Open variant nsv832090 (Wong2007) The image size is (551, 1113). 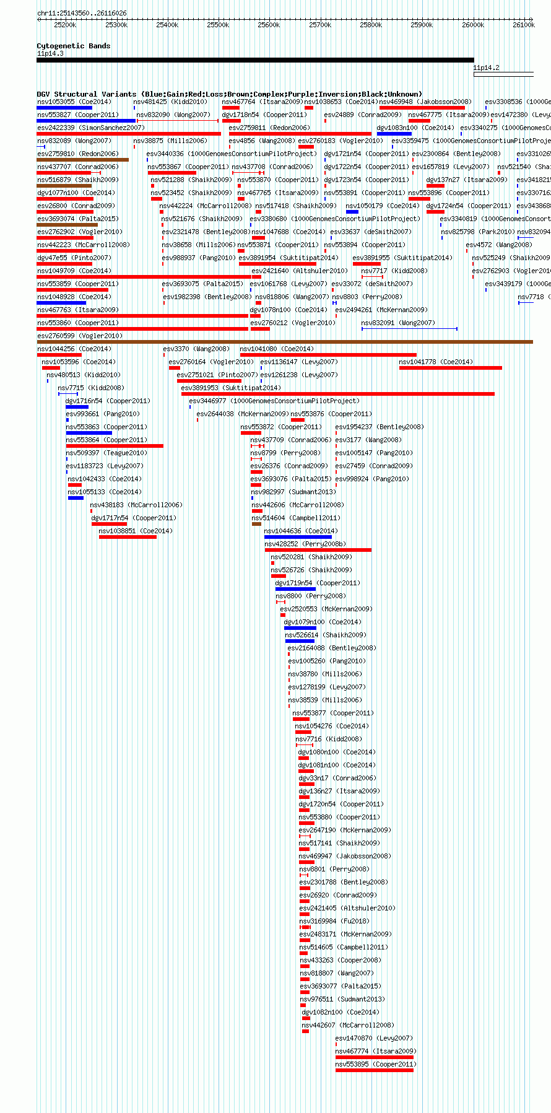(173, 115)
